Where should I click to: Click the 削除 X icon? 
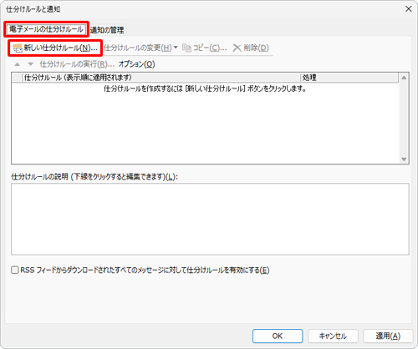click(237, 48)
